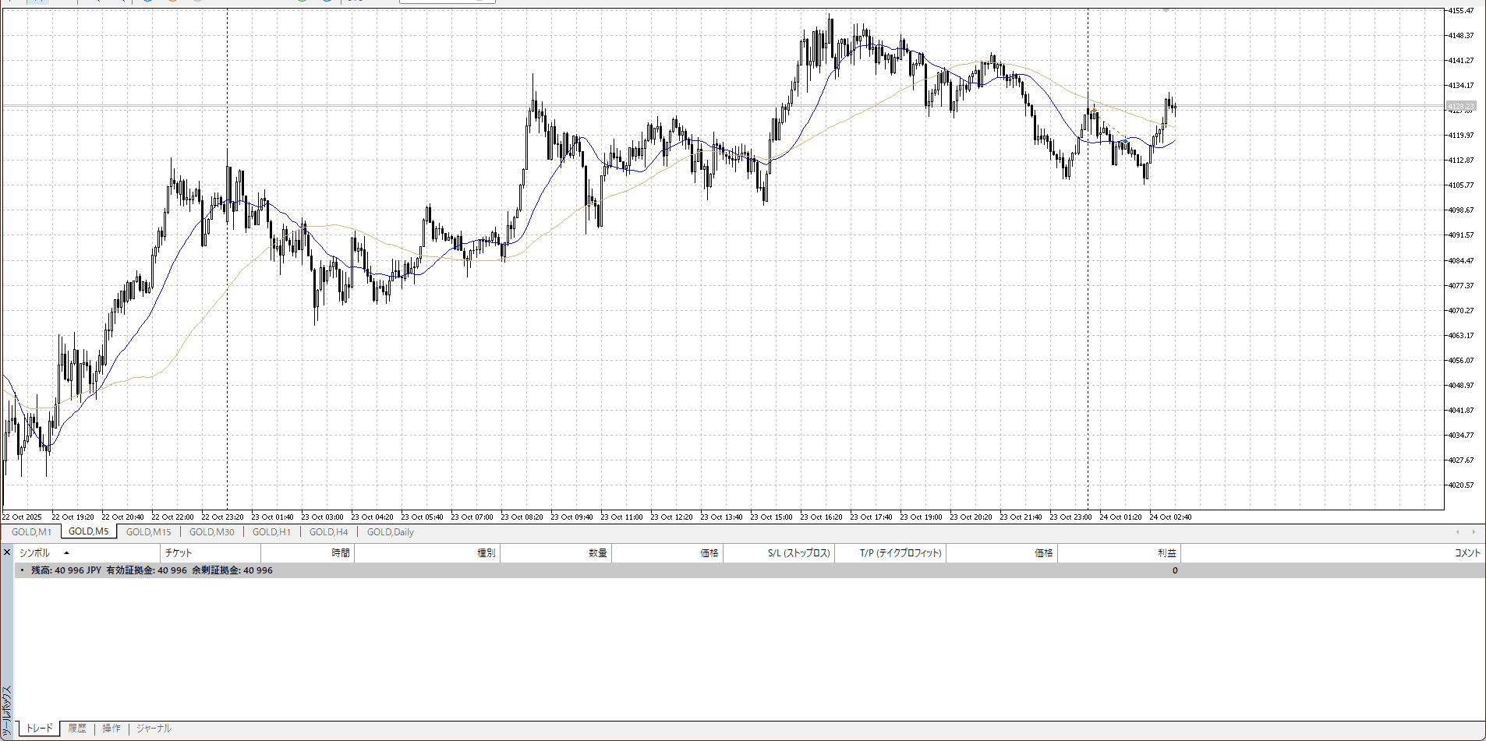Viewport: 1486px width, 741px height.
Task: Open the GOLD,M15 chart tab
Action: click(x=148, y=532)
